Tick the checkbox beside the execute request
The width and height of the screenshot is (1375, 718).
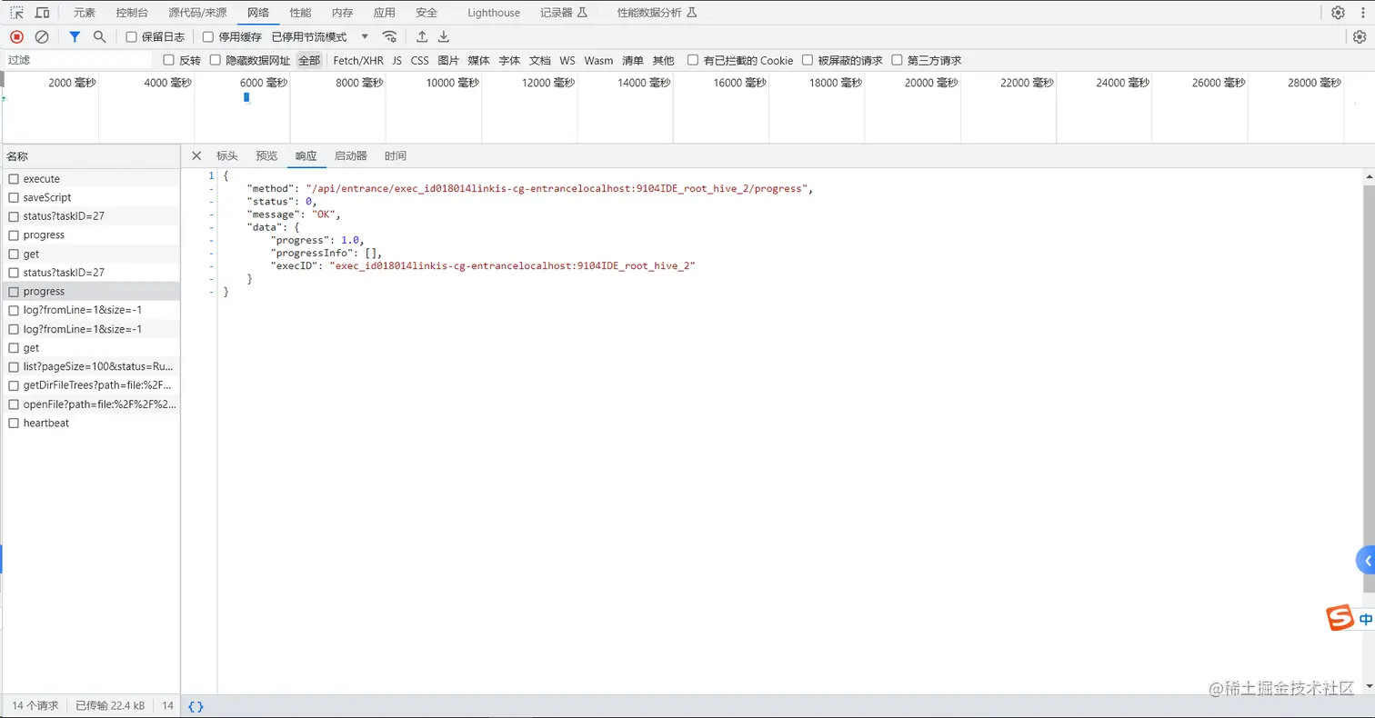14,179
